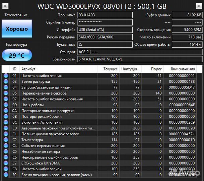Screen dimensions: 204x181
Task: Click the features field S.M.A.R.T., APM, NCQ, GPL
Action: [140, 59]
